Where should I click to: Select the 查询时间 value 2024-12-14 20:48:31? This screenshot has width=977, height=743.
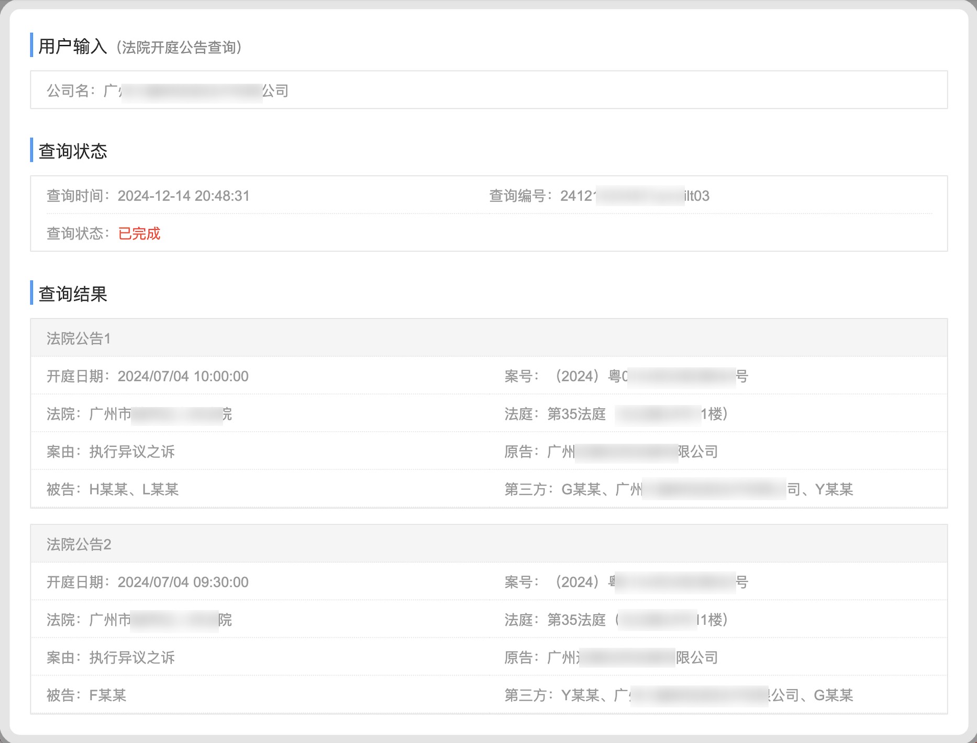(x=183, y=196)
